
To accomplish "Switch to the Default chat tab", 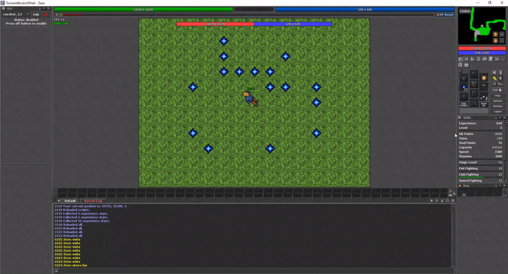I will coord(70,201).
